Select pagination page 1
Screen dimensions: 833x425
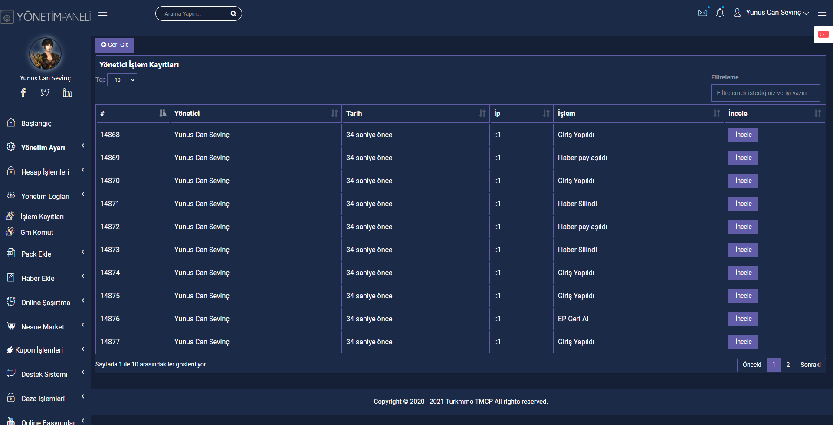(x=774, y=365)
